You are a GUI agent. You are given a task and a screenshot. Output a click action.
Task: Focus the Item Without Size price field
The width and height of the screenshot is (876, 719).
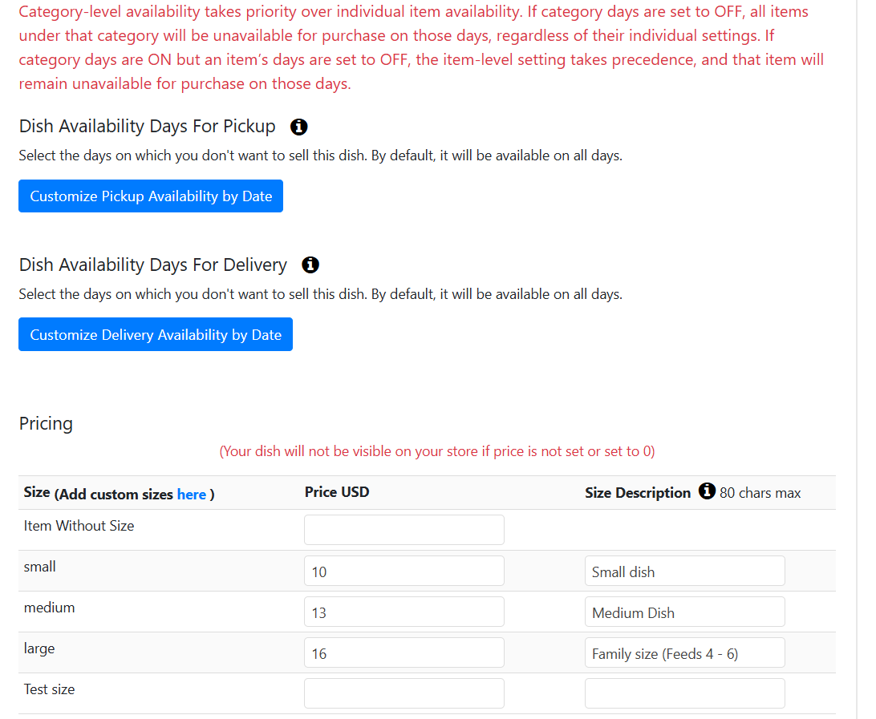pos(404,530)
